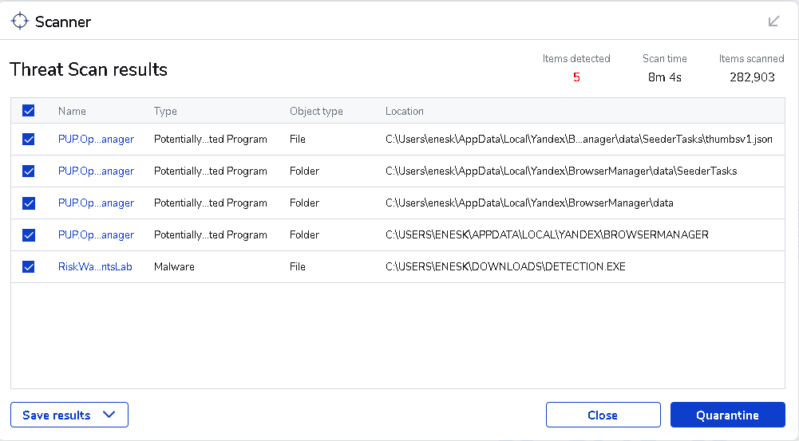Sort by the Location column header
This screenshot has width=799, height=441.
pos(405,112)
